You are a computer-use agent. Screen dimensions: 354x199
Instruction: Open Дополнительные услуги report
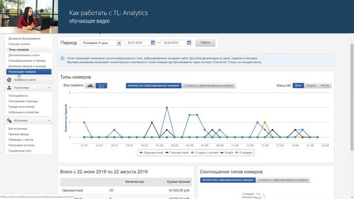tap(24, 55)
